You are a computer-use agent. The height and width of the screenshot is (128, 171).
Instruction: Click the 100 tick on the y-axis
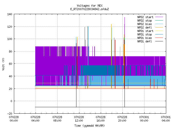[x=10, y=39]
